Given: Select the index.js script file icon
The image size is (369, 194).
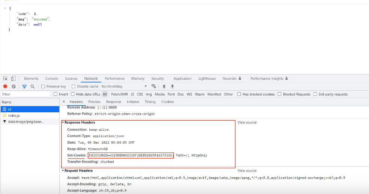Looking at the screenshot, I should point(5,116).
